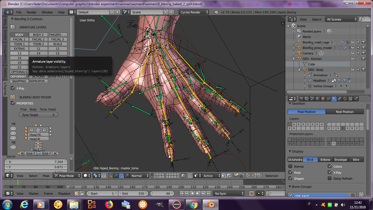Image resolution: width=373 pixels, height=210 pixels.
Task: Open the All Scenes outliner dropdown
Action: click(x=341, y=19)
